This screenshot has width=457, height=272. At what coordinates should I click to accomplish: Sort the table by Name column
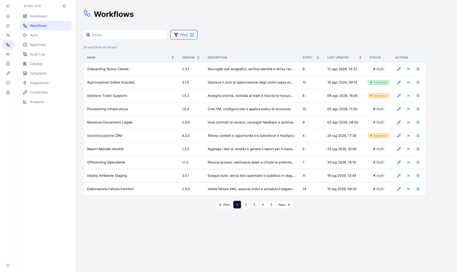click(173, 58)
